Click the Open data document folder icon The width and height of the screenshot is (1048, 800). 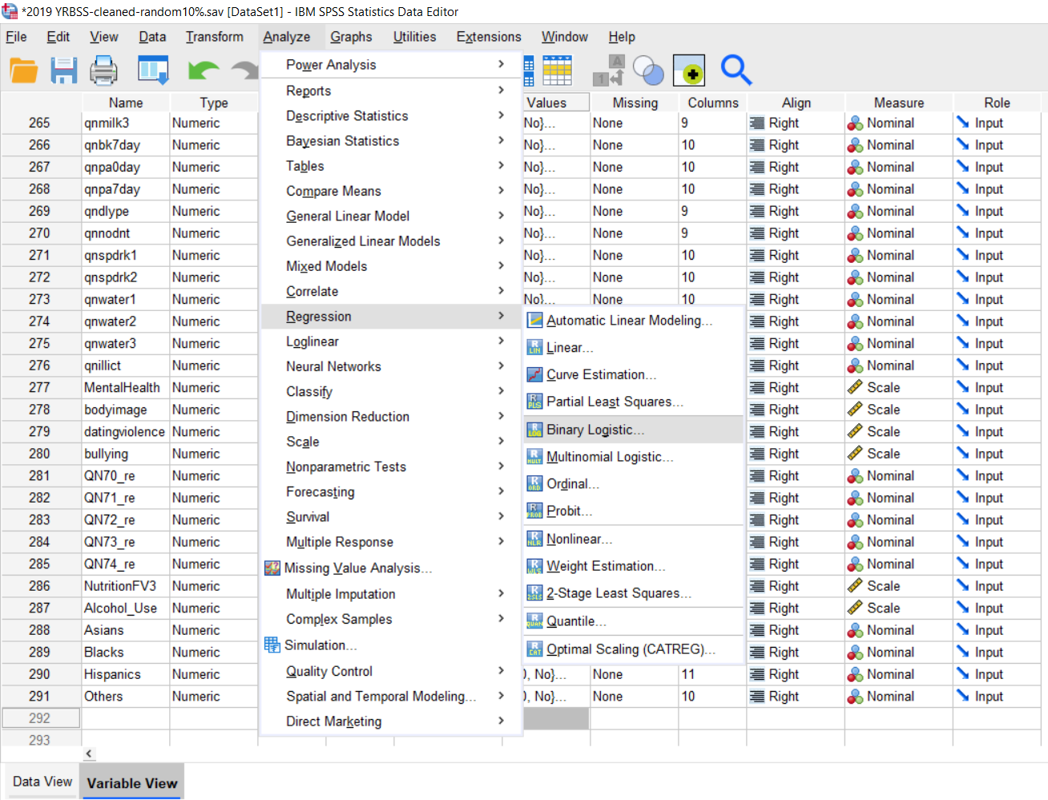(24, 71)
